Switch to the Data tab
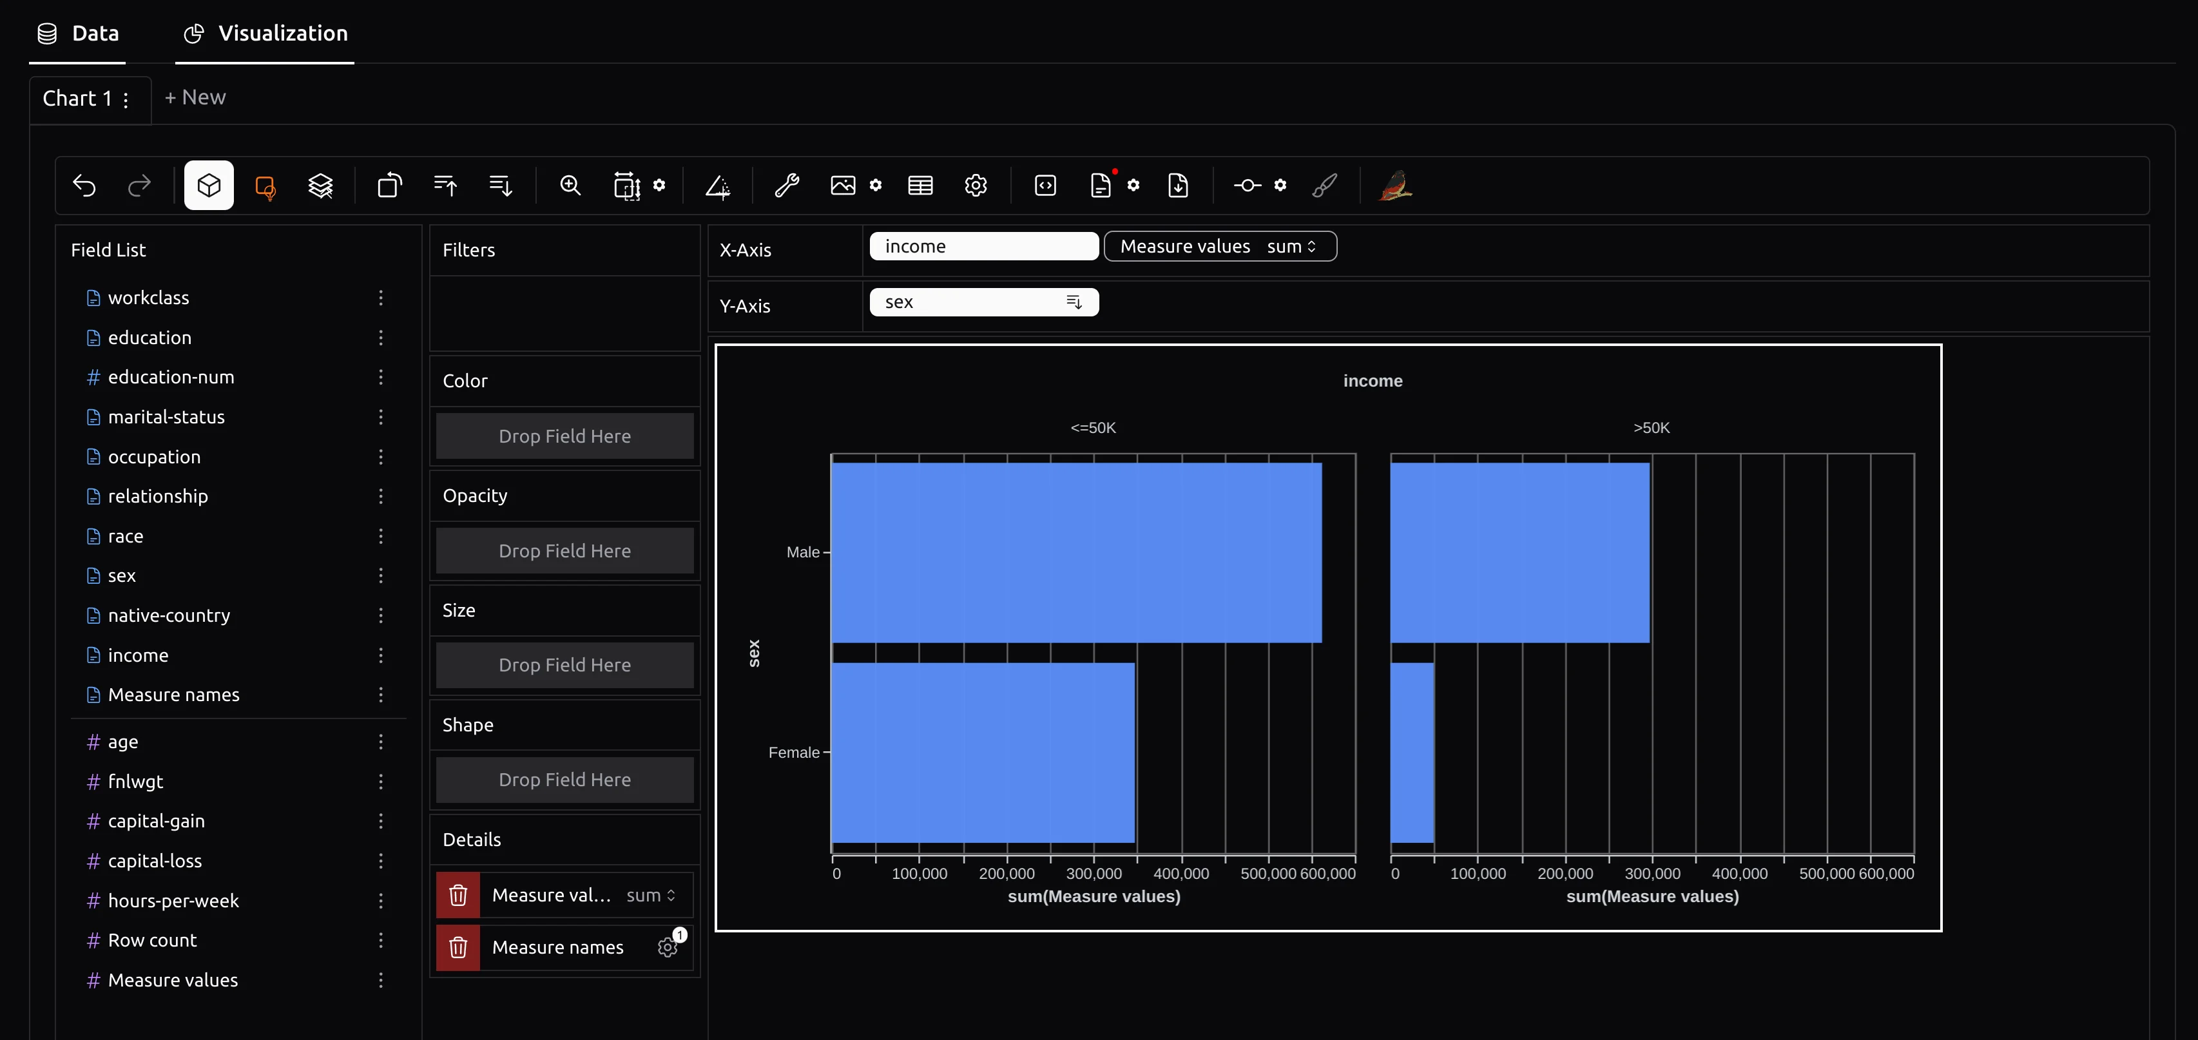 [x=77, y=31]
